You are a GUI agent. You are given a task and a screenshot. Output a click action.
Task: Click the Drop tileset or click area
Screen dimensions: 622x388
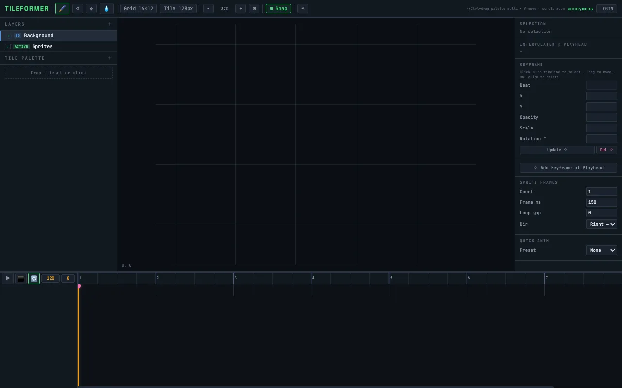pos(58,73)
